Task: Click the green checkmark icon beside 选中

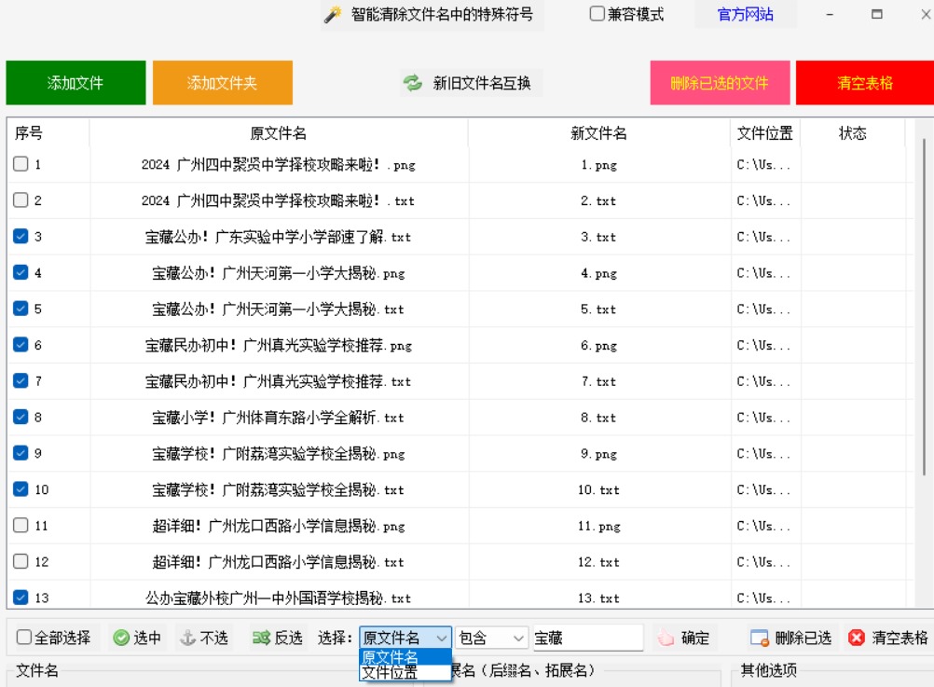Action: pos(121,639)
